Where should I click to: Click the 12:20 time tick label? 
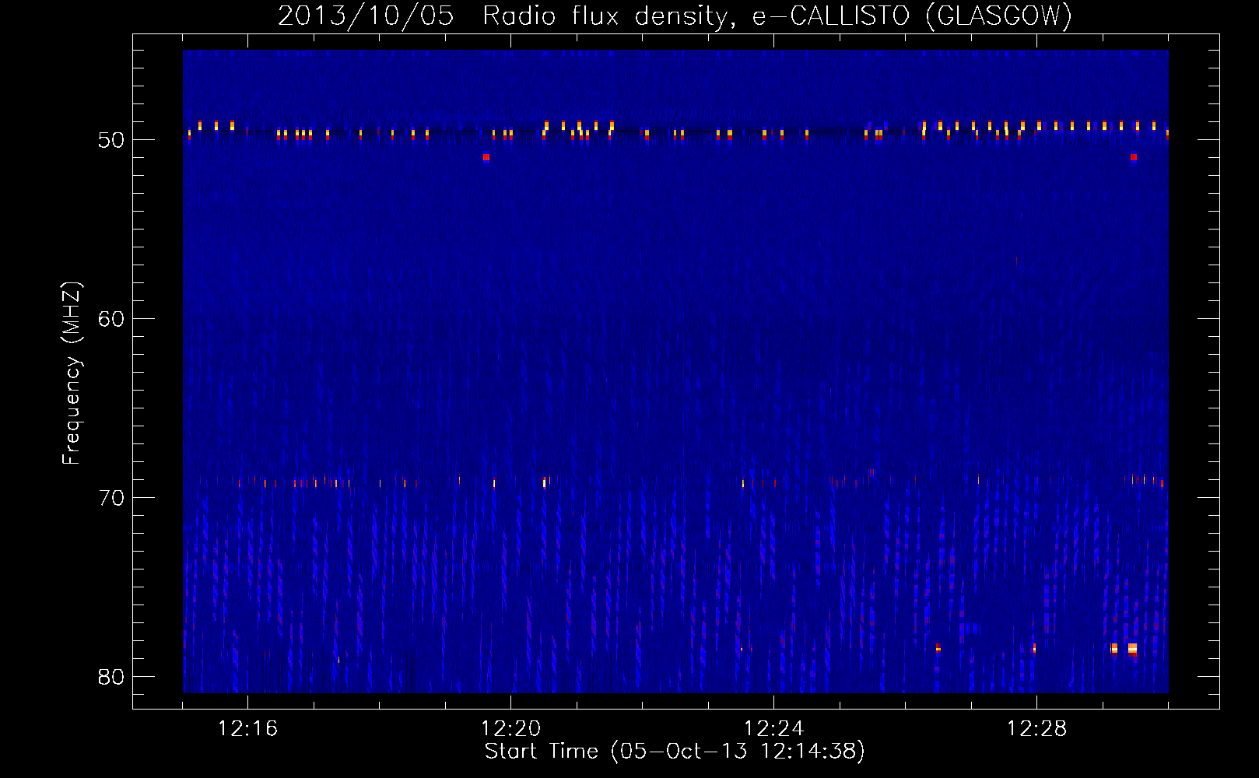510,729
